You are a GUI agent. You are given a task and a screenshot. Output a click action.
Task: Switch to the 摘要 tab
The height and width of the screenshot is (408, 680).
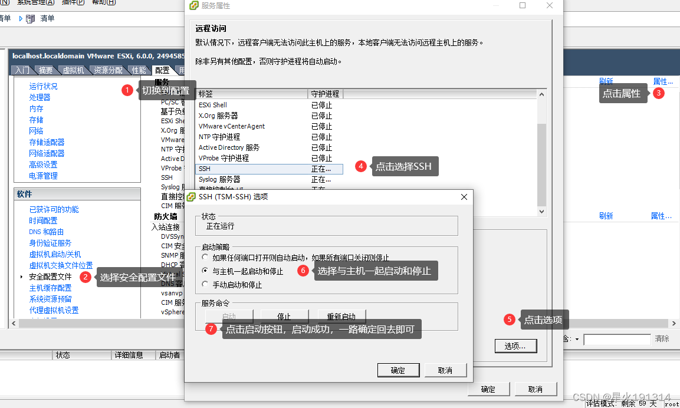coord(45,70)
